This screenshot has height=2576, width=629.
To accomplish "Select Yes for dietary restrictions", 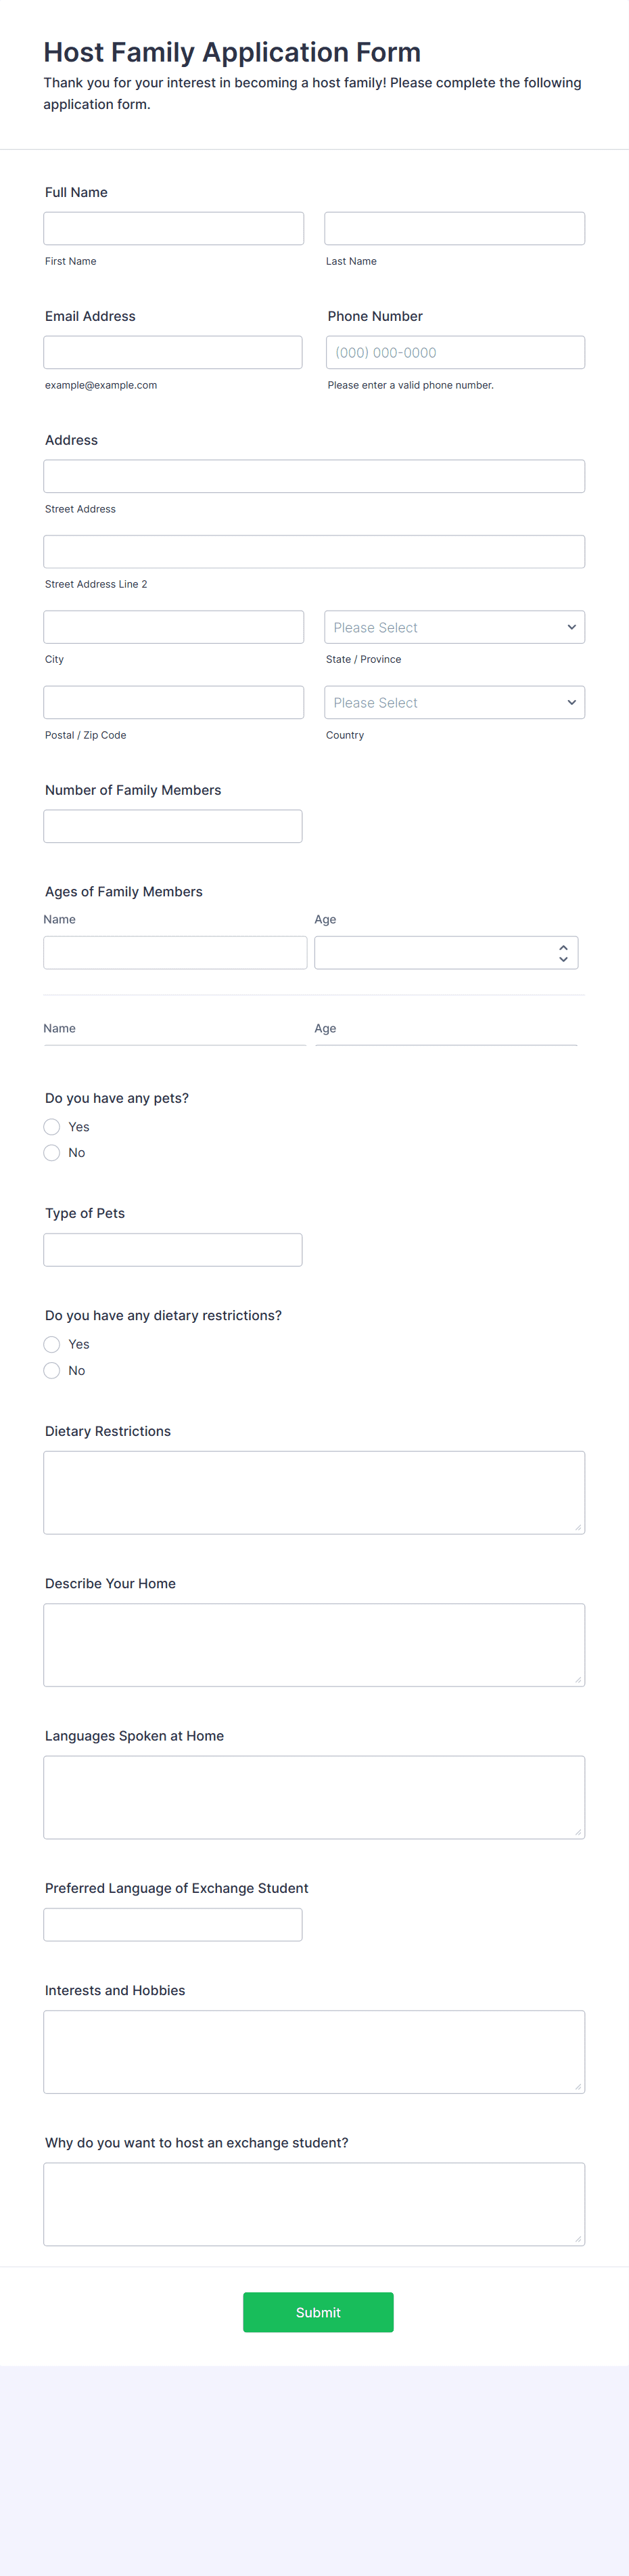I will click(x=52, y=1344).
